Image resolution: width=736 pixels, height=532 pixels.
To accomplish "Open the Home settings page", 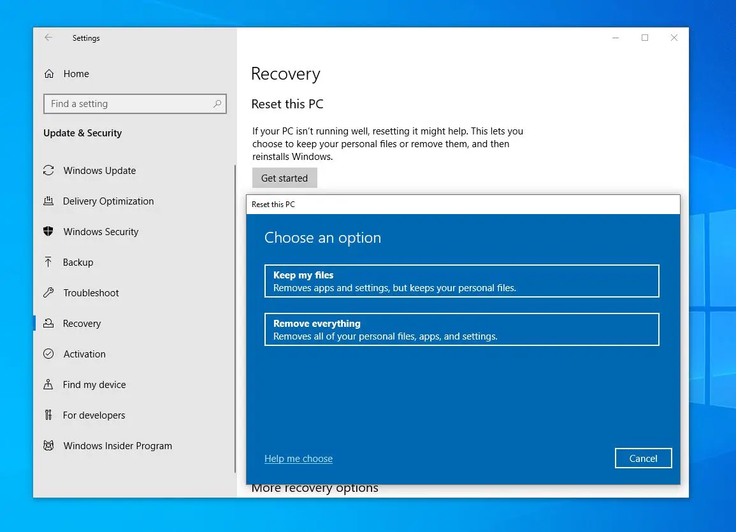I will point(76,74).
